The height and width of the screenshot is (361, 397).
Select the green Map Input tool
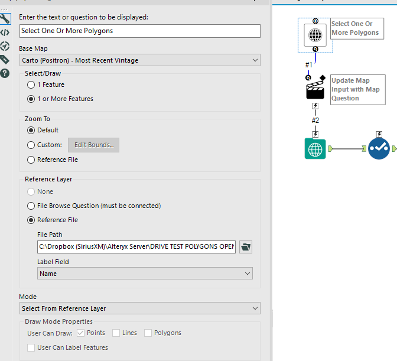[315, 149]
